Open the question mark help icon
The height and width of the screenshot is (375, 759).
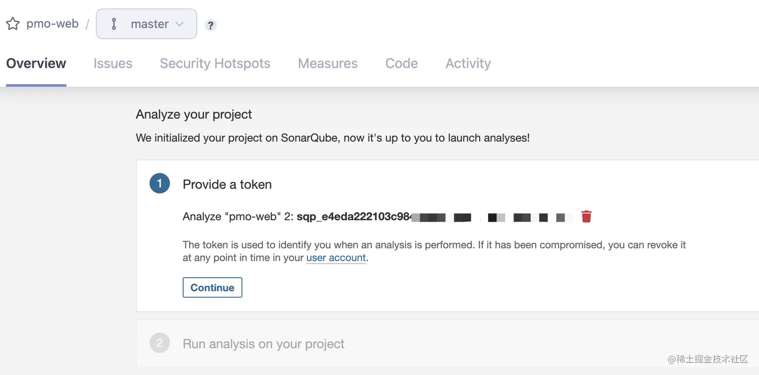[x=211, y=25]
